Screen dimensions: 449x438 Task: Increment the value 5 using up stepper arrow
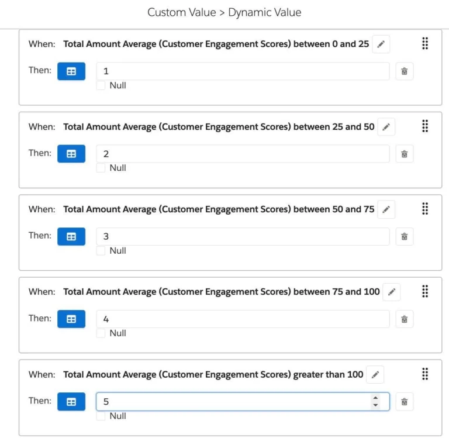pos(375,398)
